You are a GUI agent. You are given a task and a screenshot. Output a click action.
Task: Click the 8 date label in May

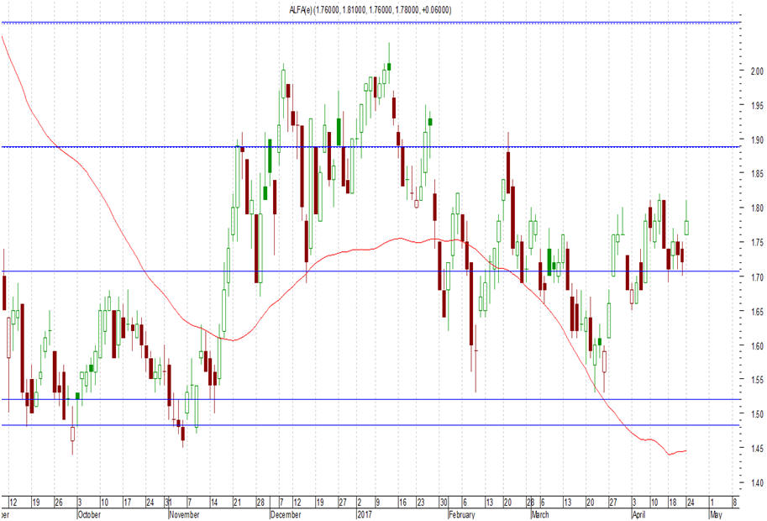click(734, 503)
